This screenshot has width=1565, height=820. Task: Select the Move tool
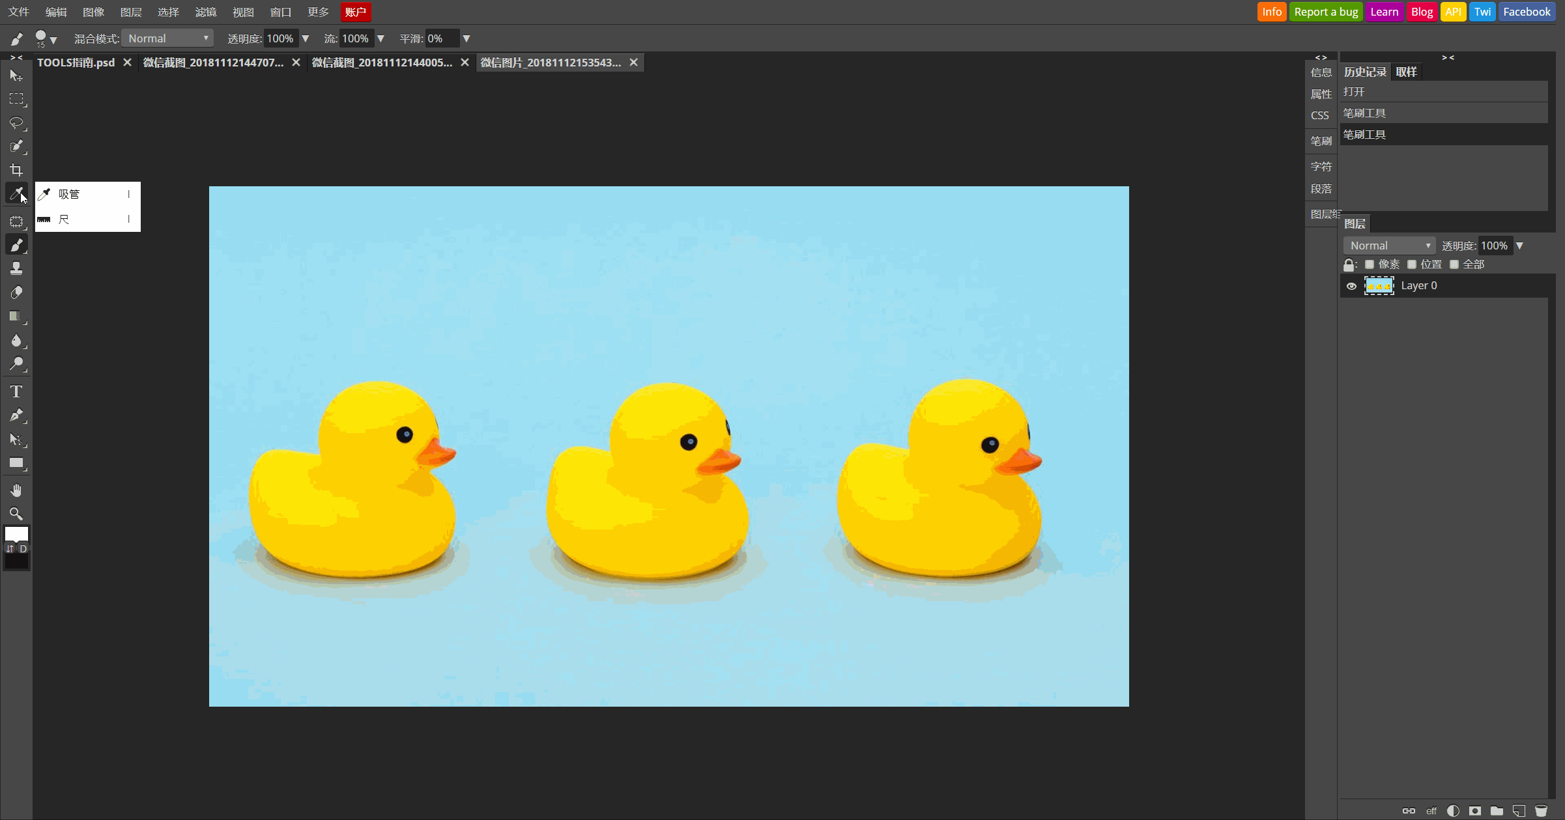click(16, 74)
